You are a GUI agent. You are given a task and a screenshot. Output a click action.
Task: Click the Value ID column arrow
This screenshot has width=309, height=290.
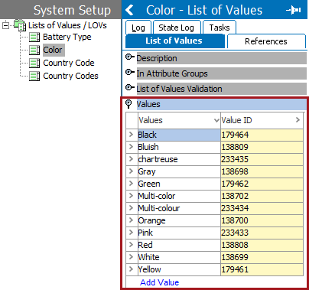(298, 120)
